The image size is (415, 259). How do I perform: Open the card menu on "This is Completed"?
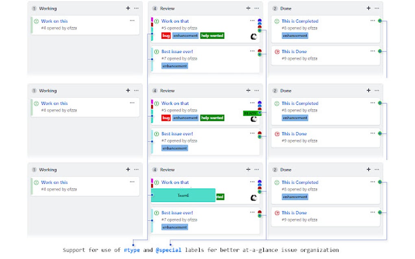[x=372, y=19]
